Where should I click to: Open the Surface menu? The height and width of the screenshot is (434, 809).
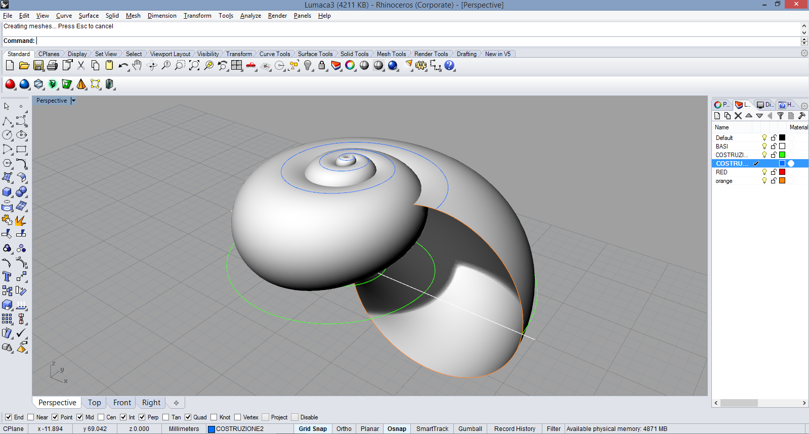(89, 16)
